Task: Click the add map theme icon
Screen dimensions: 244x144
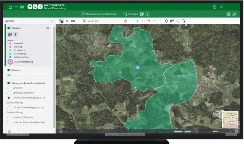Action: 172,21
